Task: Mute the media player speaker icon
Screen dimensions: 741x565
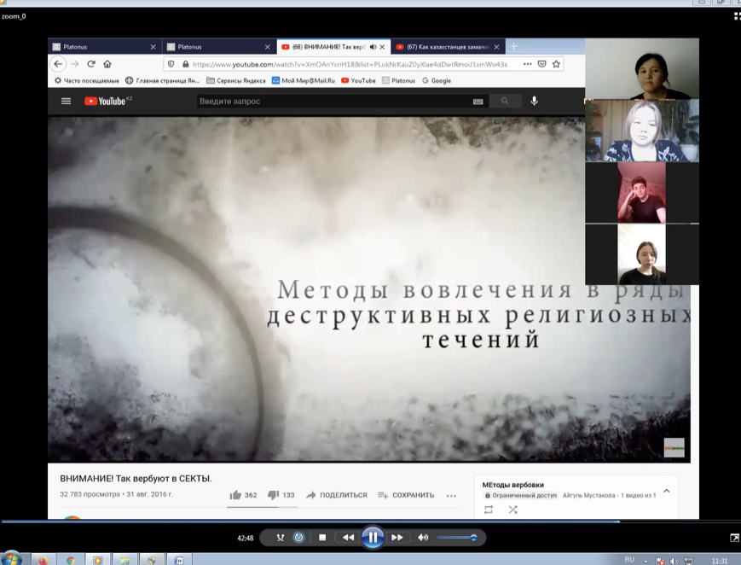Action: [x=423, y=538]
